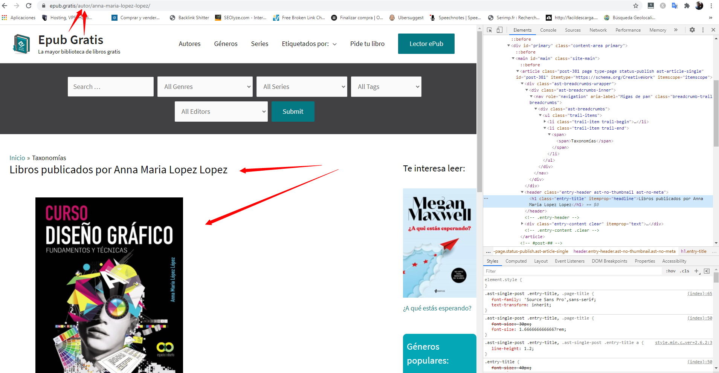Expand the li trail-item trail-begin node
Viewport: 719px width, 373px height.
tap(545, 122)
